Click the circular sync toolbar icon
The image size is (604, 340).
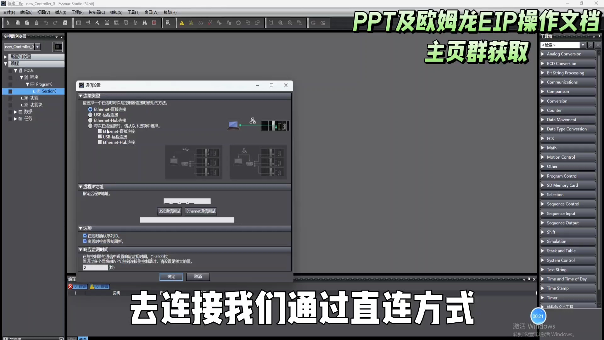pos(238,23)
